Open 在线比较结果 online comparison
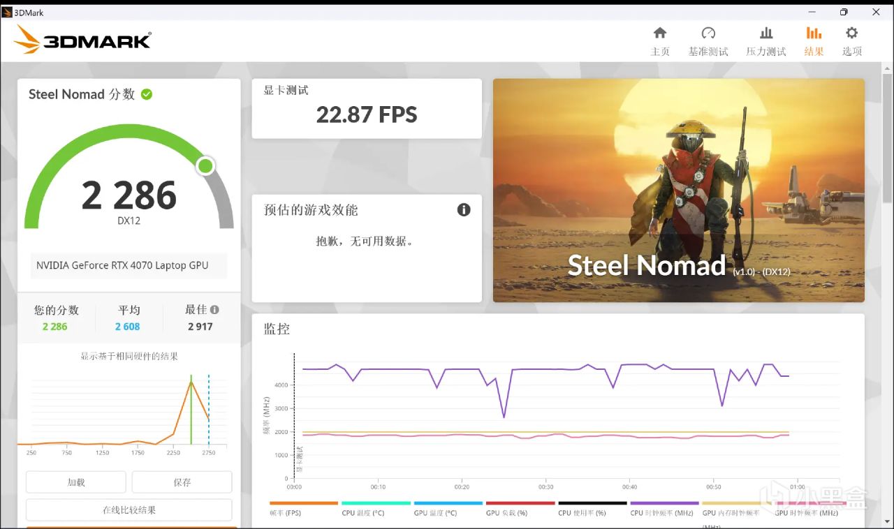894x529 pixels. point(129,510)
